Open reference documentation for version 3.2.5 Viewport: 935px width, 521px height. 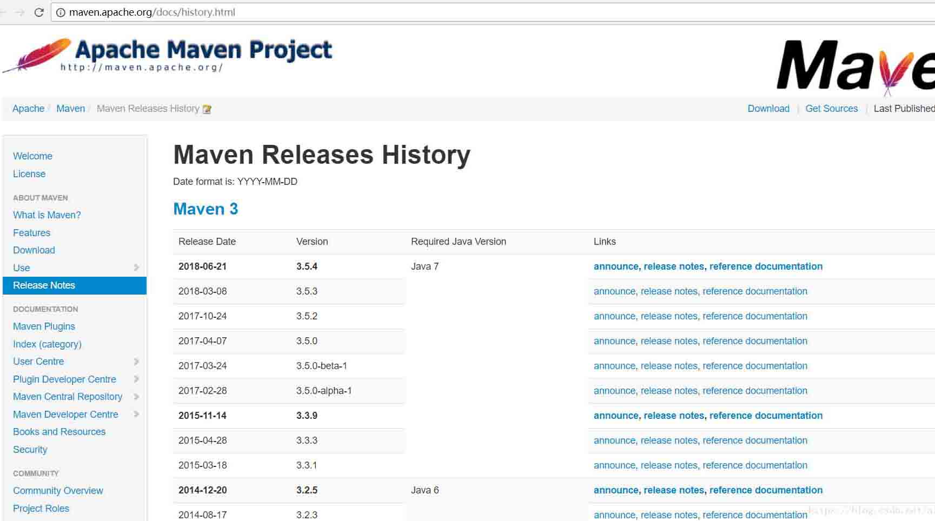coord(766,490)
